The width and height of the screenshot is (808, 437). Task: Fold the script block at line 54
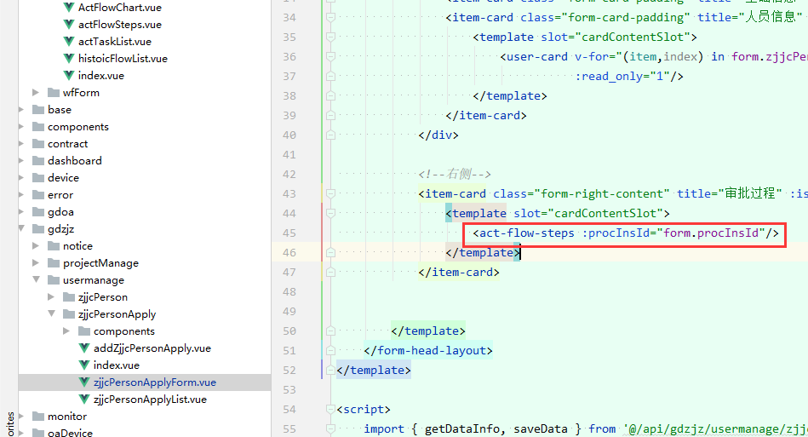point(330,410)
